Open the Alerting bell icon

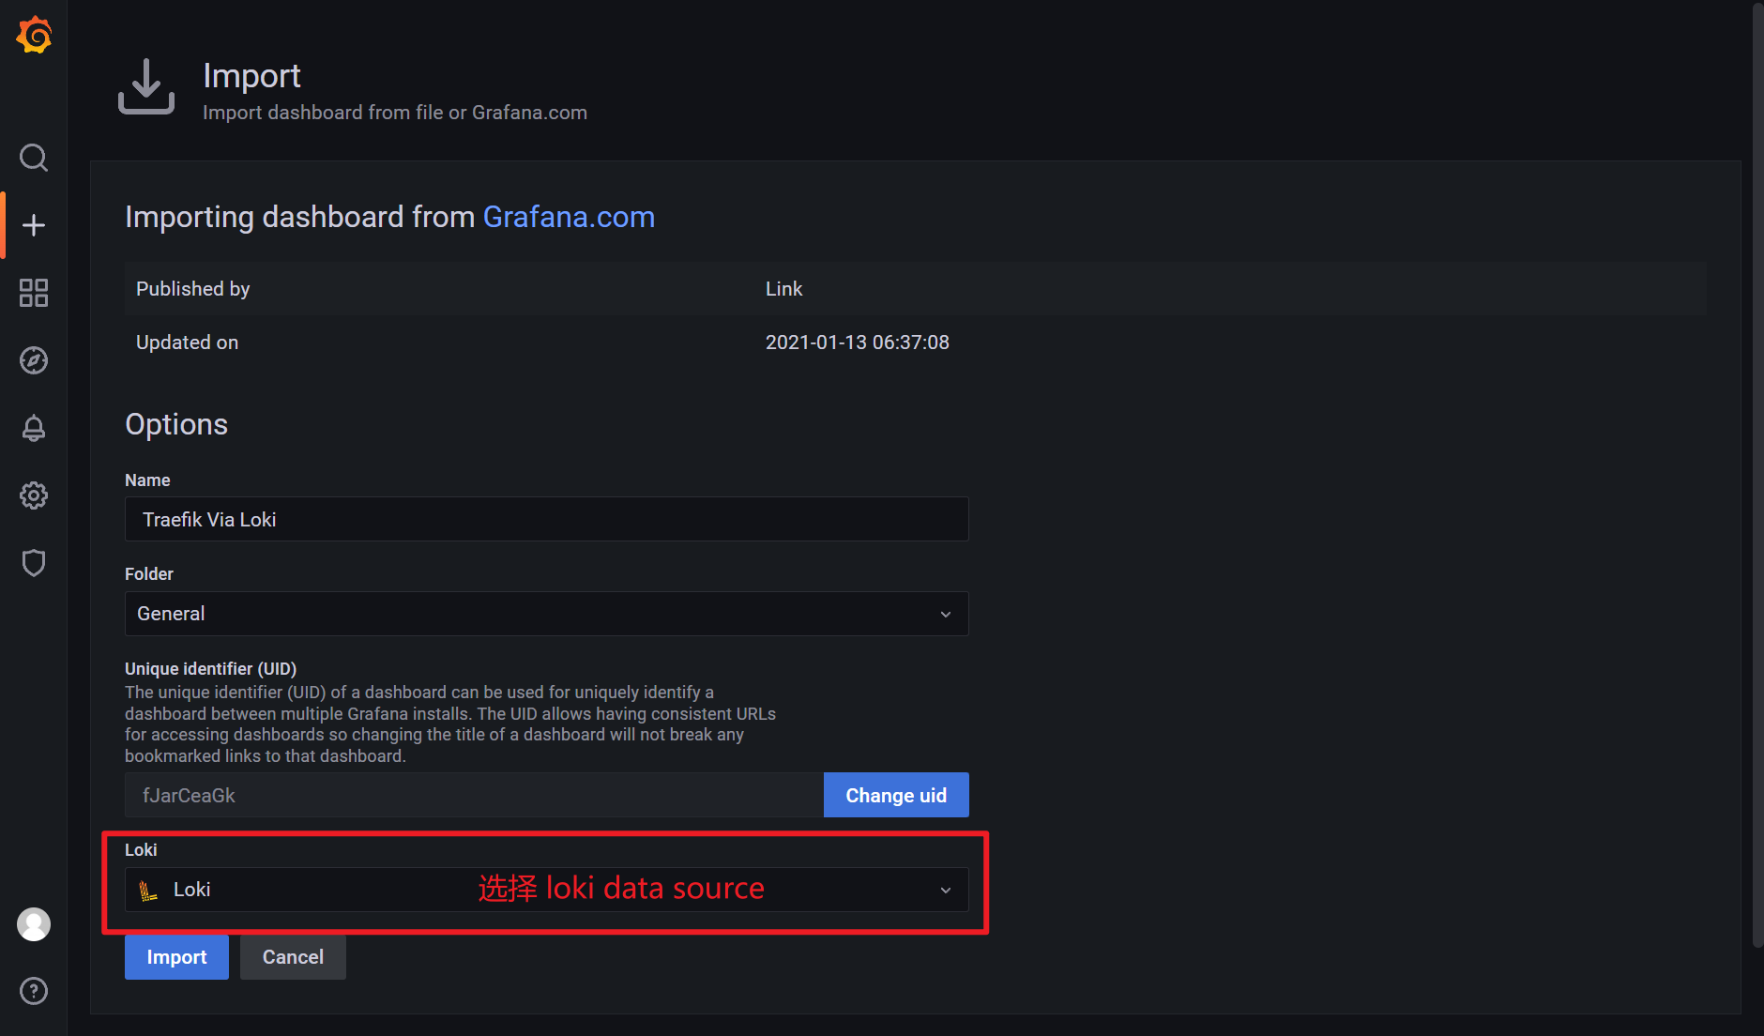(x=34, y=428)
